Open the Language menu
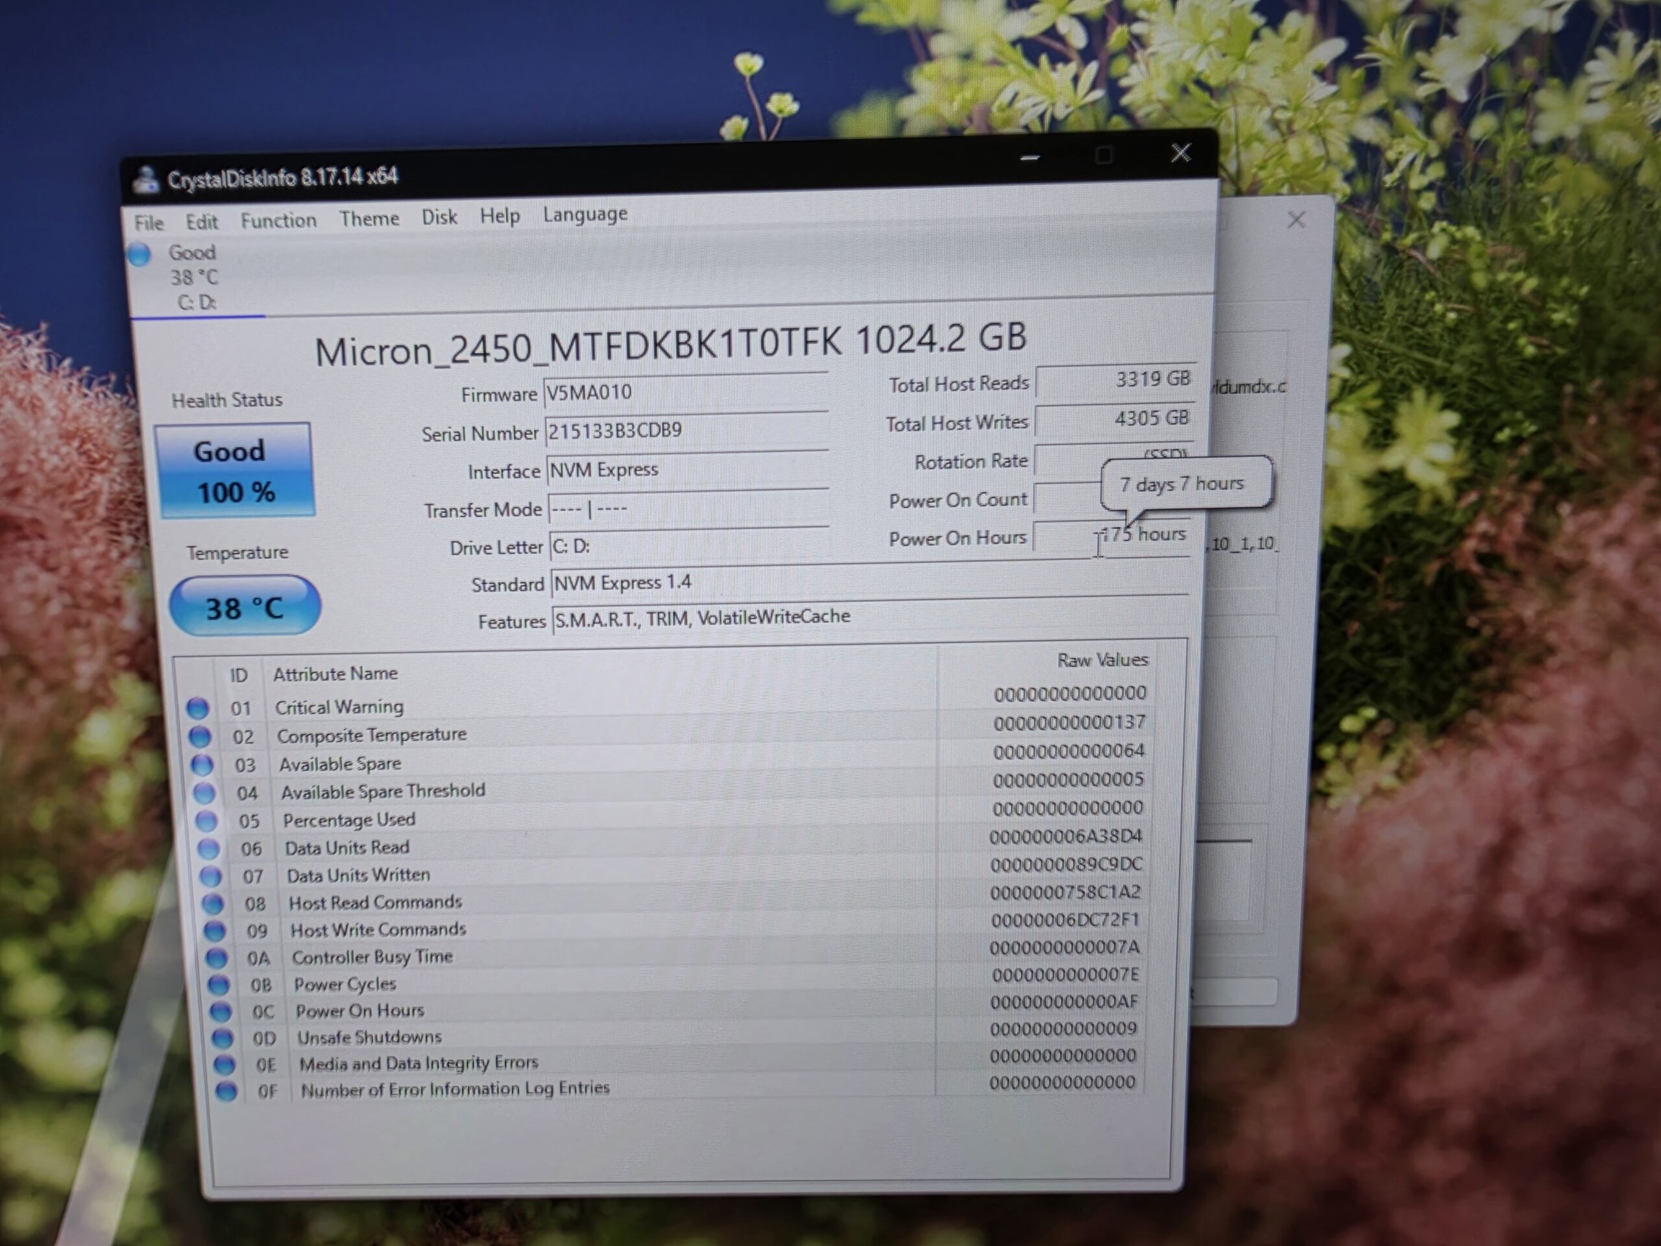 click(x=585, y=214)
